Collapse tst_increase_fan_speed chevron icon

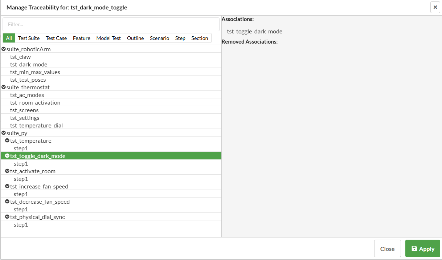pos(7,186)
